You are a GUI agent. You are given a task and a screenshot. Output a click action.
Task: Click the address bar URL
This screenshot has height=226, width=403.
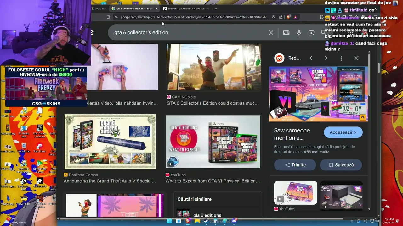[x=194, y=17]
